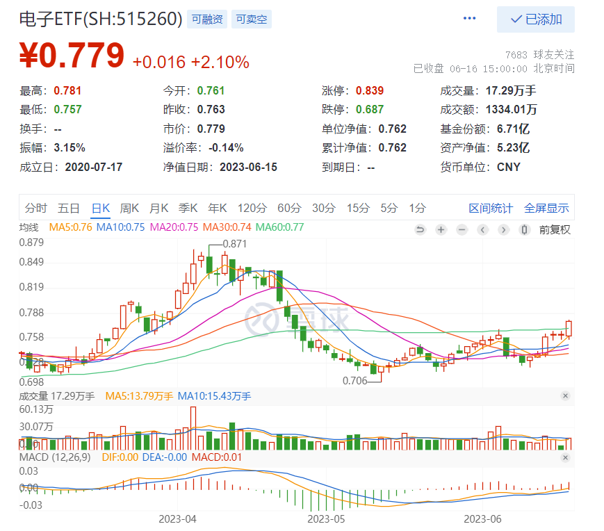Click the candlestick style icon beside 前复权

[x=524, y=230]
